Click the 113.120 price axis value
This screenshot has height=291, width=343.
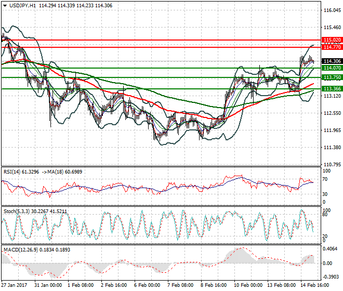click(x=332, y=96)
